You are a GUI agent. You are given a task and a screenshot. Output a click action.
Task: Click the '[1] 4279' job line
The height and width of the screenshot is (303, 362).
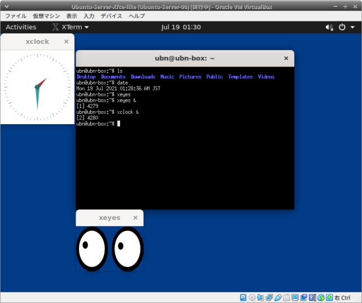click(87, 106)
